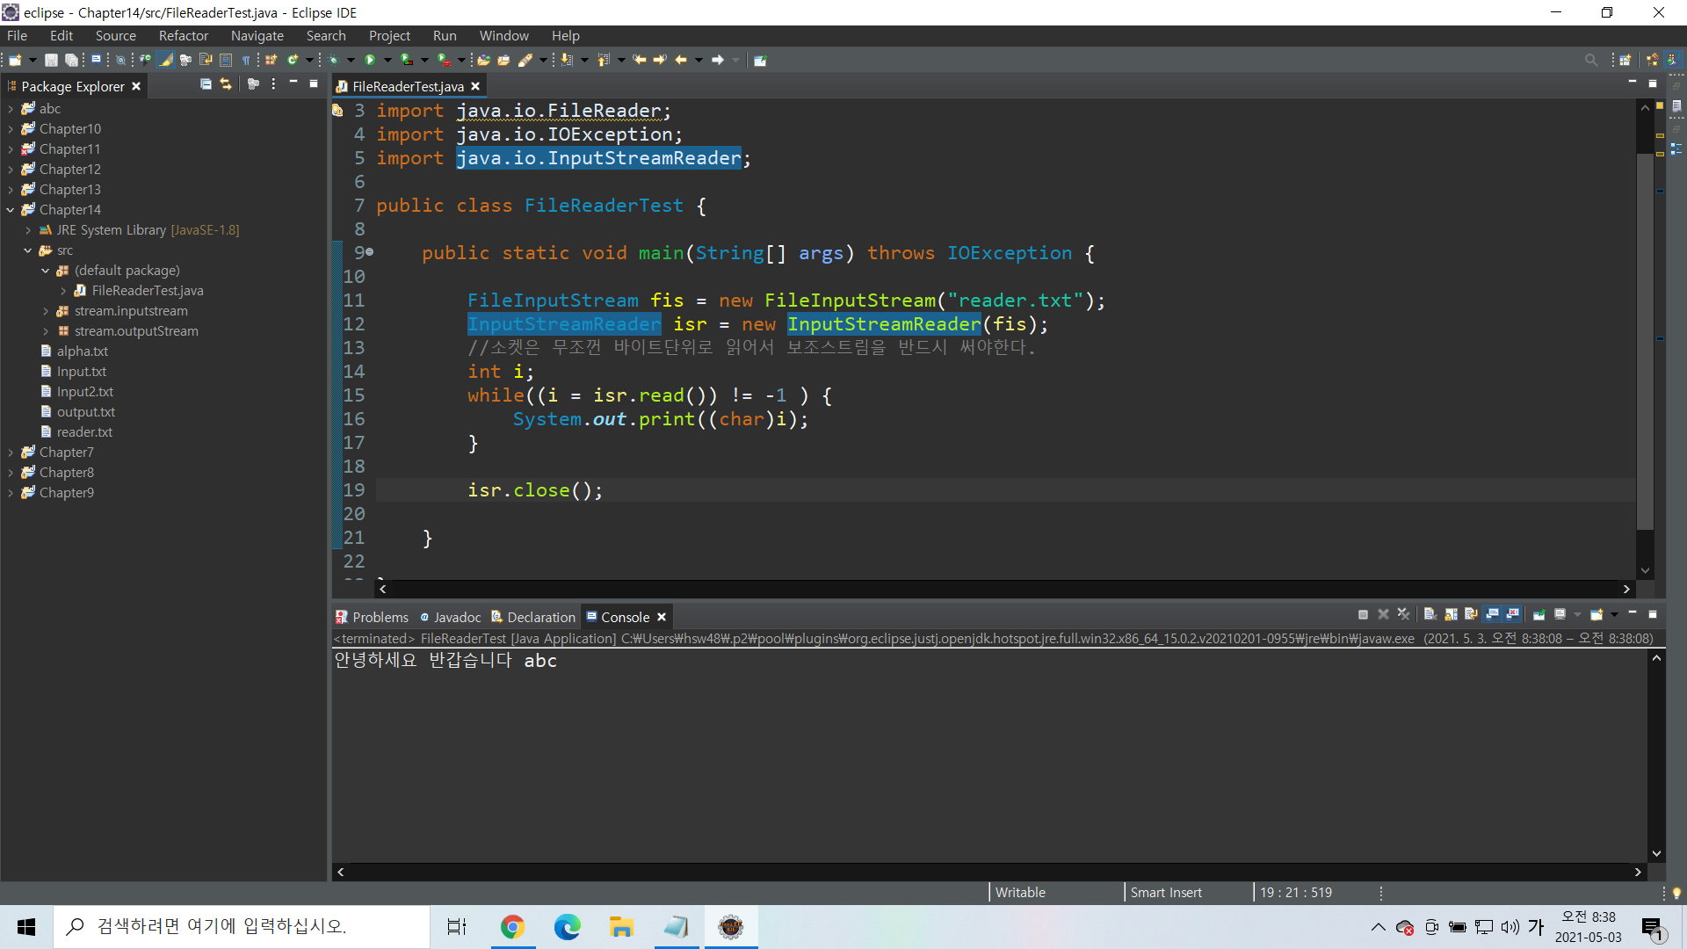Toggle Link with Editor in Package Explorer
1687x949 pixels.
(226, 84)
